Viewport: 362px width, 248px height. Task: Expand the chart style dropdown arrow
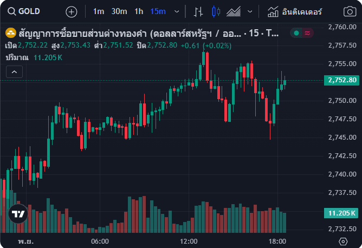tap(250, 11)
